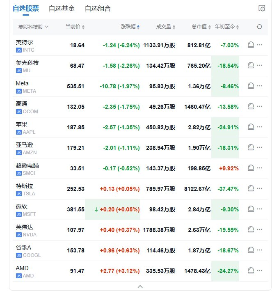Open more options for 超微电脑 SMCI
This screenshot has width=272, height=291.
coord(259,168)
